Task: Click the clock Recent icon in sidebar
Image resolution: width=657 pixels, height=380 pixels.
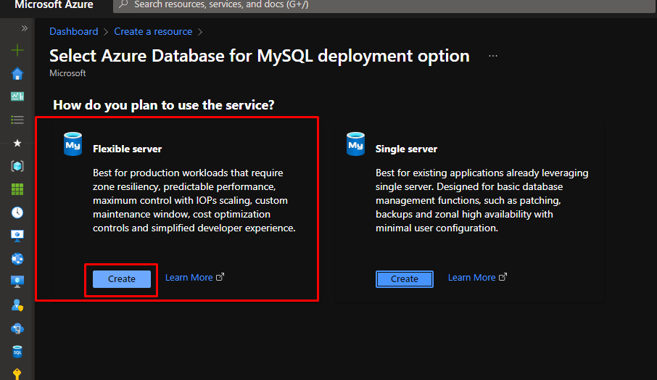Action: tap(17, 212)
